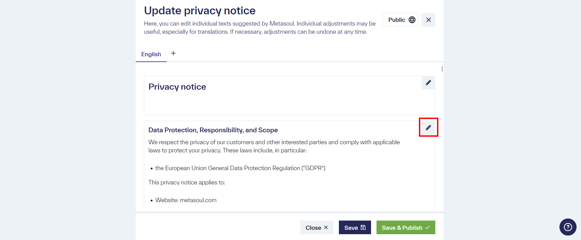Dismiss the dialog with top-right X
The image size is (581, 240).
tap(428, 20)
